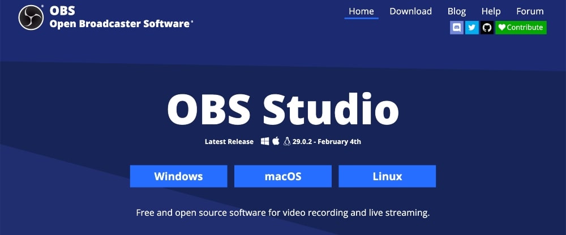Viewport: 566px width, 235px height.
Task: Click the OBS circular logo
Action: point(31,18)
